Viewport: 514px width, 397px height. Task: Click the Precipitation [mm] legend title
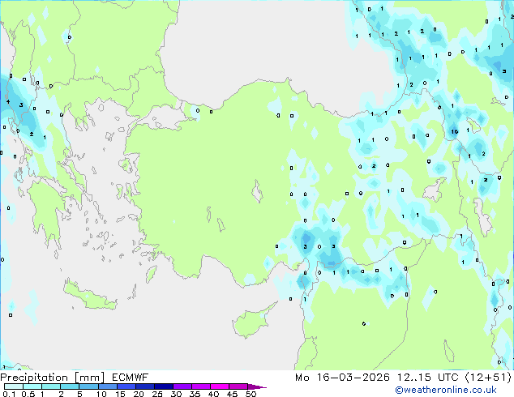tap(50, 377)
